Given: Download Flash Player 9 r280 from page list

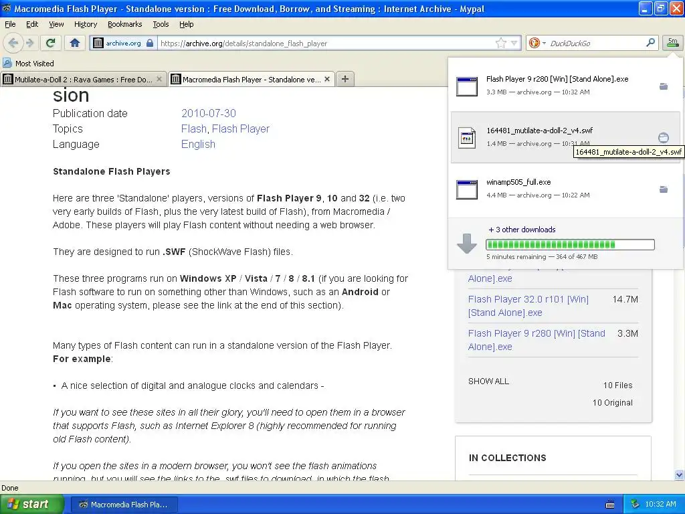Looking at the screenshot, I should (536, 340).
